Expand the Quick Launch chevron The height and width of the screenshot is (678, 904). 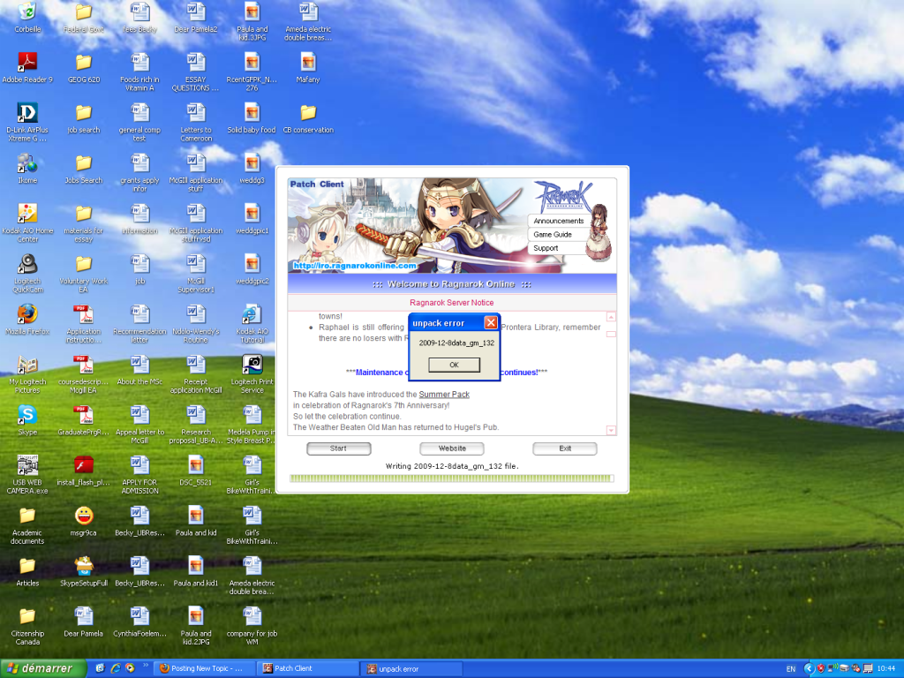click(x=146, y=666)
